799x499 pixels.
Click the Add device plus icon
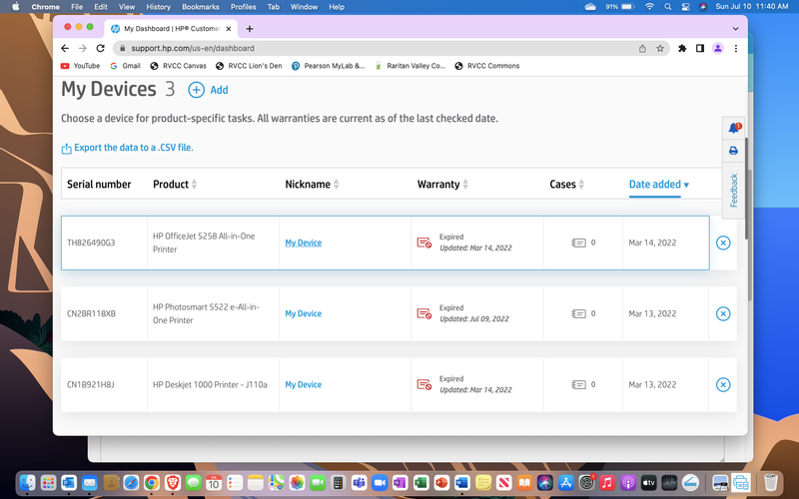pyautogui.click(x=197, y=90)
